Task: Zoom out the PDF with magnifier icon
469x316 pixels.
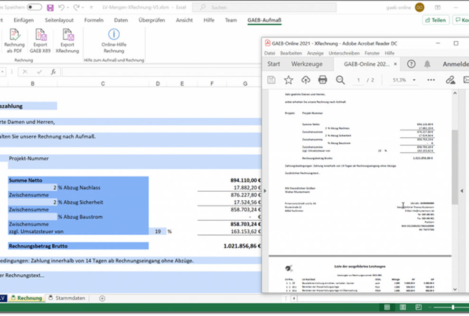Action: pyautogui.click(x=340, y=80)
